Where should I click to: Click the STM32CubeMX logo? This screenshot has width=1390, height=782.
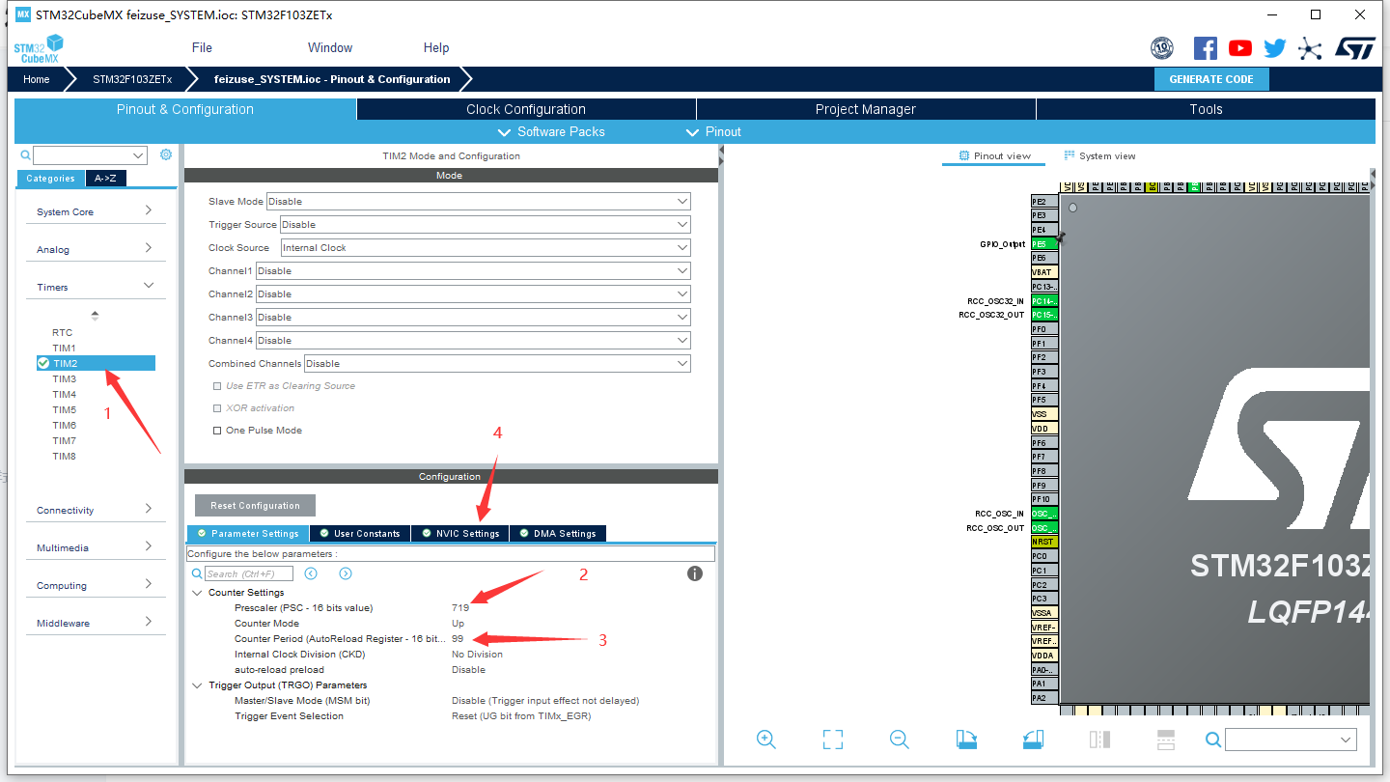click(x=39, y=48)
